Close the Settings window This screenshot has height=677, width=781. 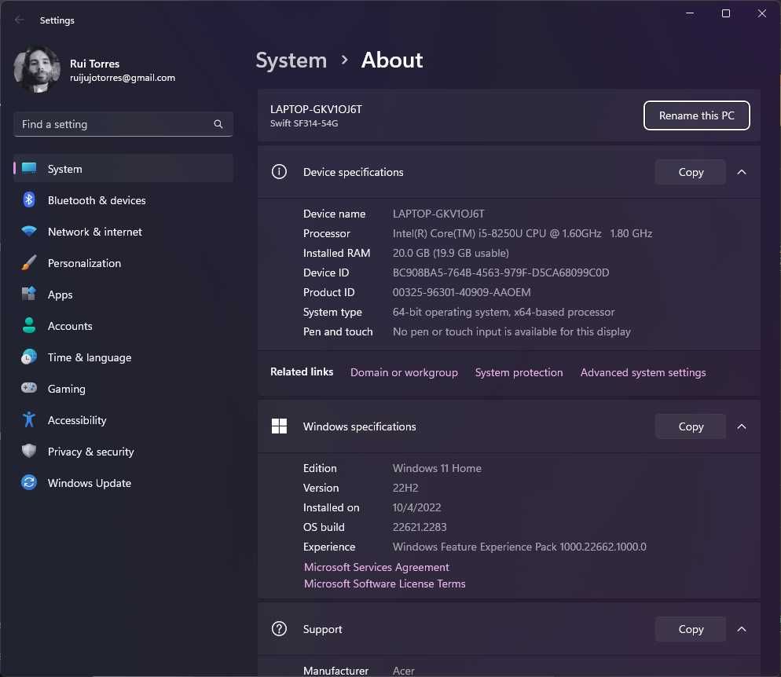point(761,13)
